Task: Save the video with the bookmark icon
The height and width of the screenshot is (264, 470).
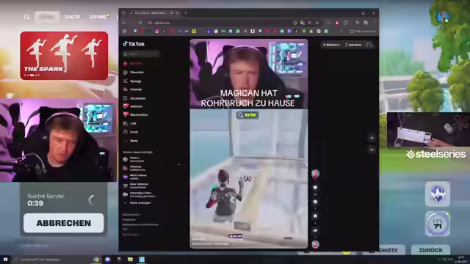Action: click(315, 216)
